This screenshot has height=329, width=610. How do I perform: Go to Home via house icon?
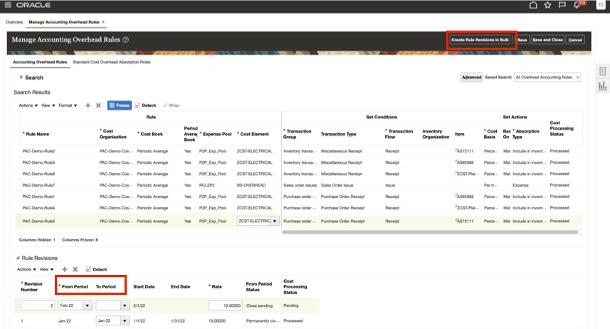coord(533,5)
